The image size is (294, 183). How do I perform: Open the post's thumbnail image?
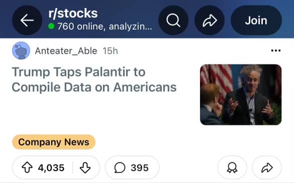241,94
